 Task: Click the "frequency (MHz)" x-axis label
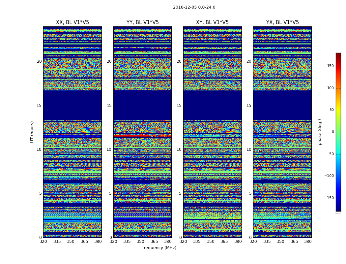159,247
